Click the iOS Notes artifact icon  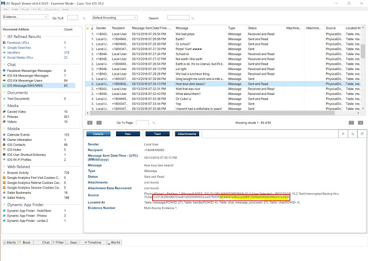tap(4, 149)
